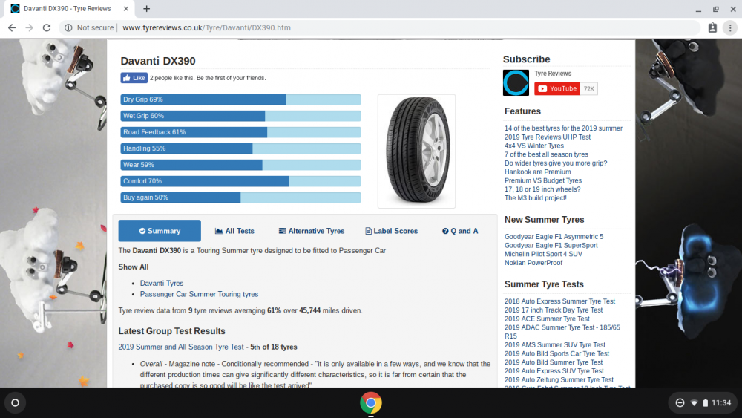
Task: Click the Facebook Like button
Action: 134,78
